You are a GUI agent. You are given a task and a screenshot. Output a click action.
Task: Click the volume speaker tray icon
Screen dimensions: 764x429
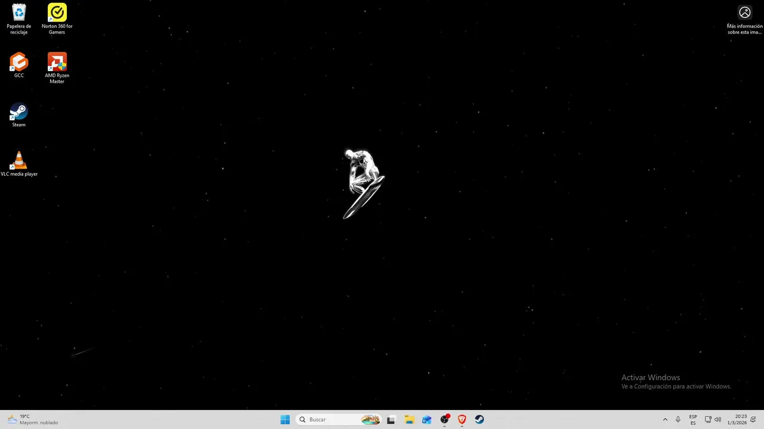point(717,419)
